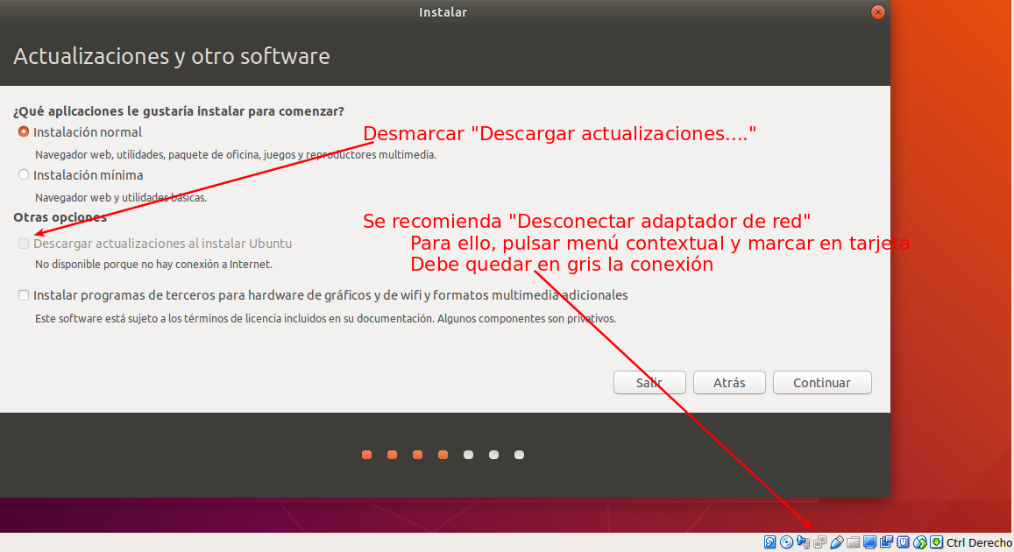
Task: Click the 'Navegador web y utilidades básicas' description
Action: tap(121, 198)
